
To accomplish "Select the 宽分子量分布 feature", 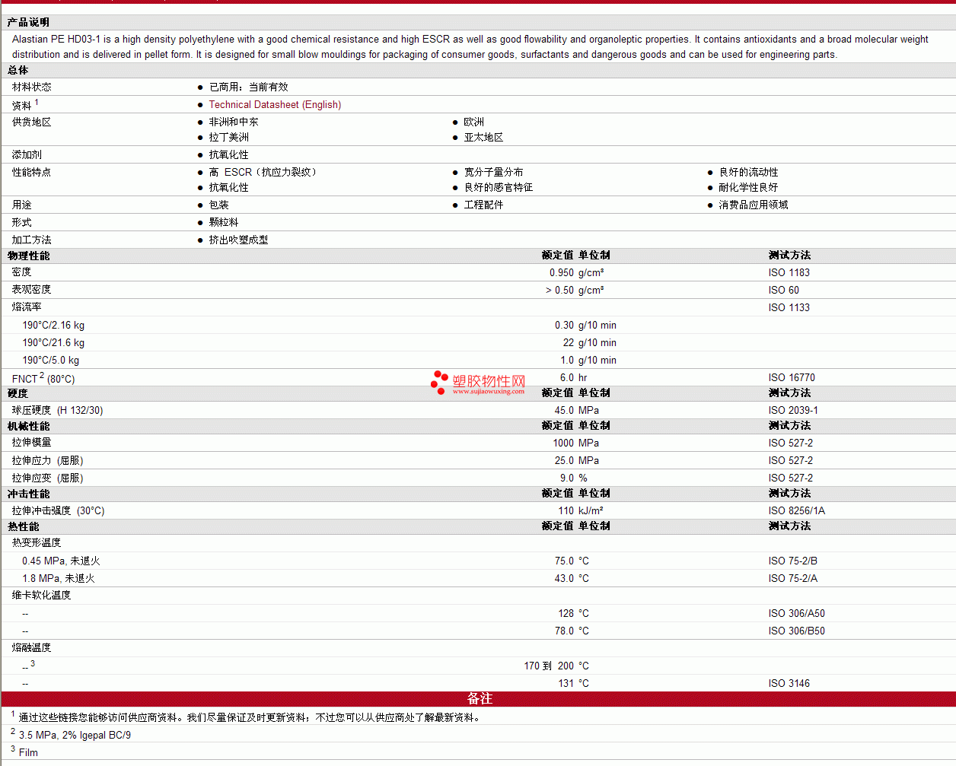I will point(494,173).
